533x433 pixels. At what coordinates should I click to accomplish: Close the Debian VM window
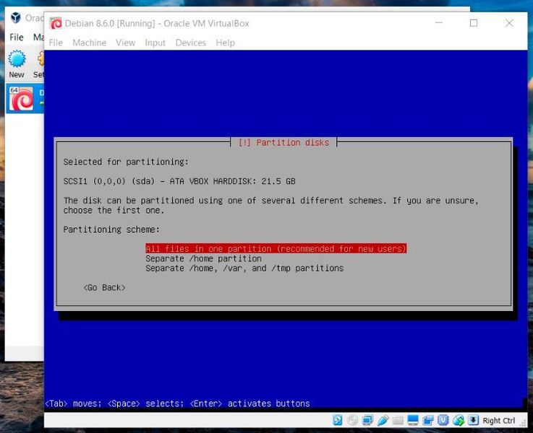click(509, 23)
